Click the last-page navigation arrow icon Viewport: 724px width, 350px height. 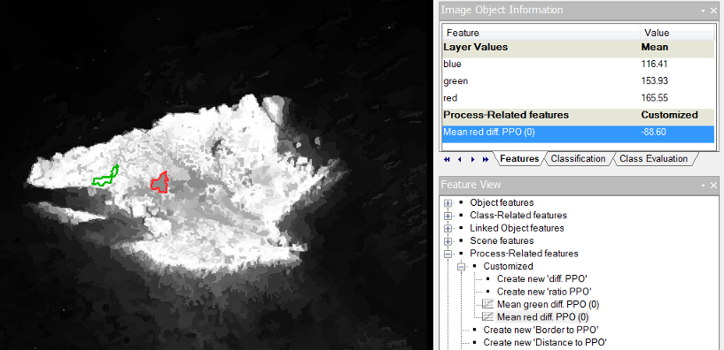[486, 159]
